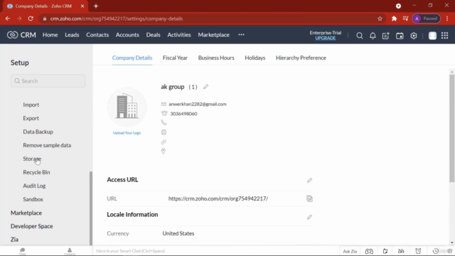Open Audit Log in Setup sidebar
Image resolution: width=455 pixels, height=256 pixels.
click(34, 186)
